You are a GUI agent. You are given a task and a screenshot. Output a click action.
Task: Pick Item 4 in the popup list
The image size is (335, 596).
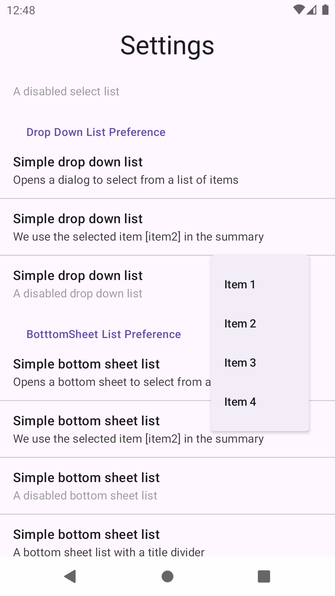[x=260, y=402]
